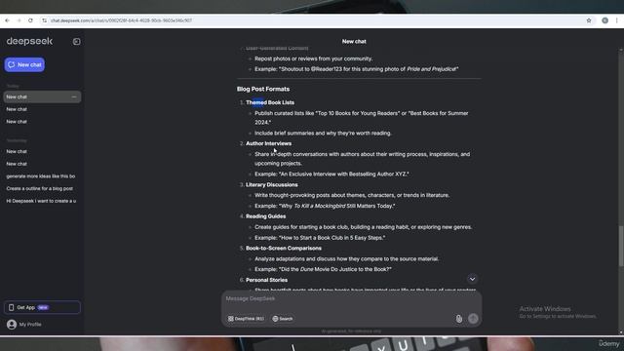Screen dimensions: 624x351
Task: Open 'generate more ideas like this' chat
Action: 42,175
